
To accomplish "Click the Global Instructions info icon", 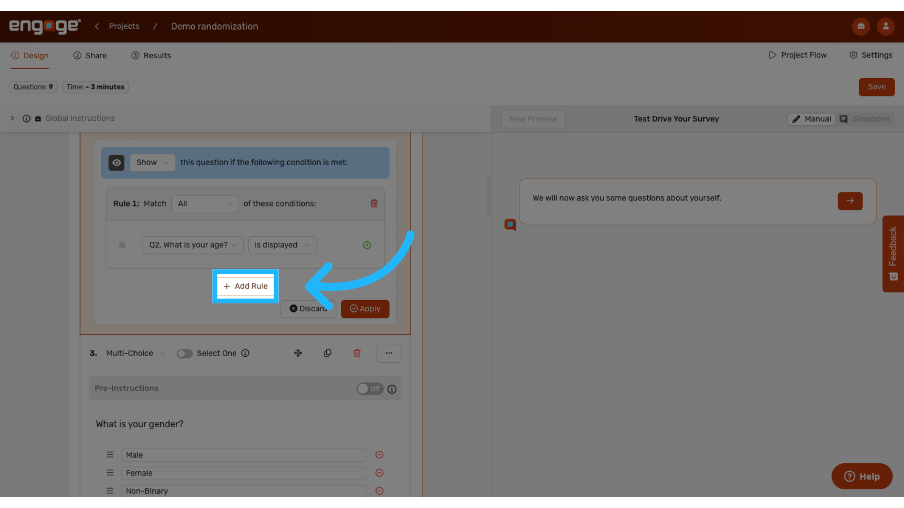I will 26,119.
